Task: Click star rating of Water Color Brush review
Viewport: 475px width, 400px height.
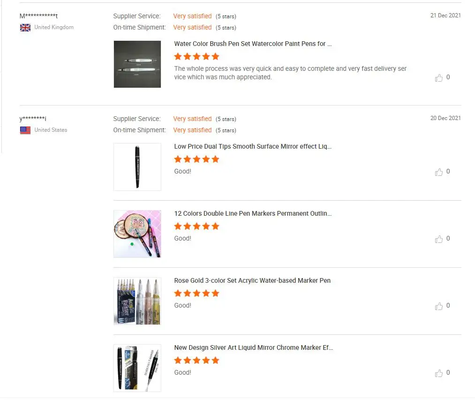Action: (196, 57)
